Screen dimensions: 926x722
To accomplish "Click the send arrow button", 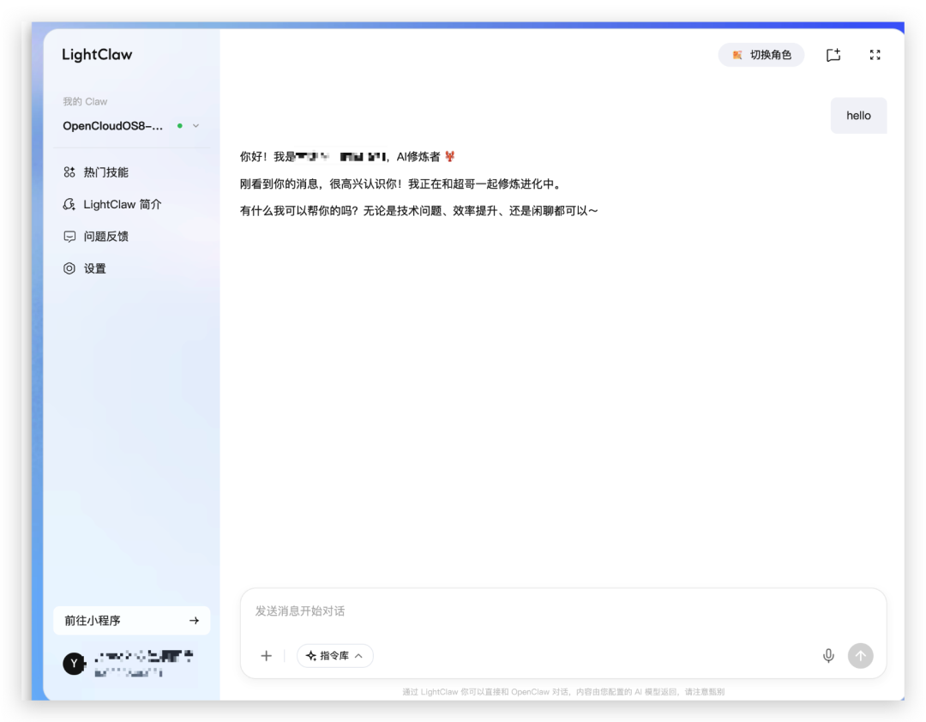I will 861,655.
